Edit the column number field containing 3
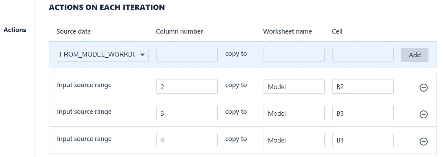This screenshot has height=157, width=443. point(187,113)
